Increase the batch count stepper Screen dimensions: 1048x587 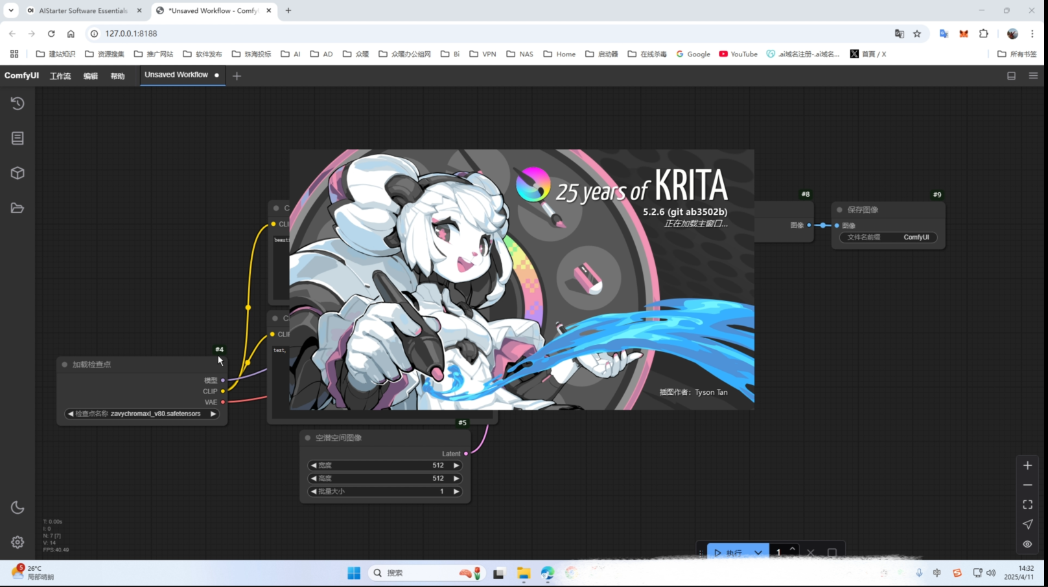[x=792, y=549]
